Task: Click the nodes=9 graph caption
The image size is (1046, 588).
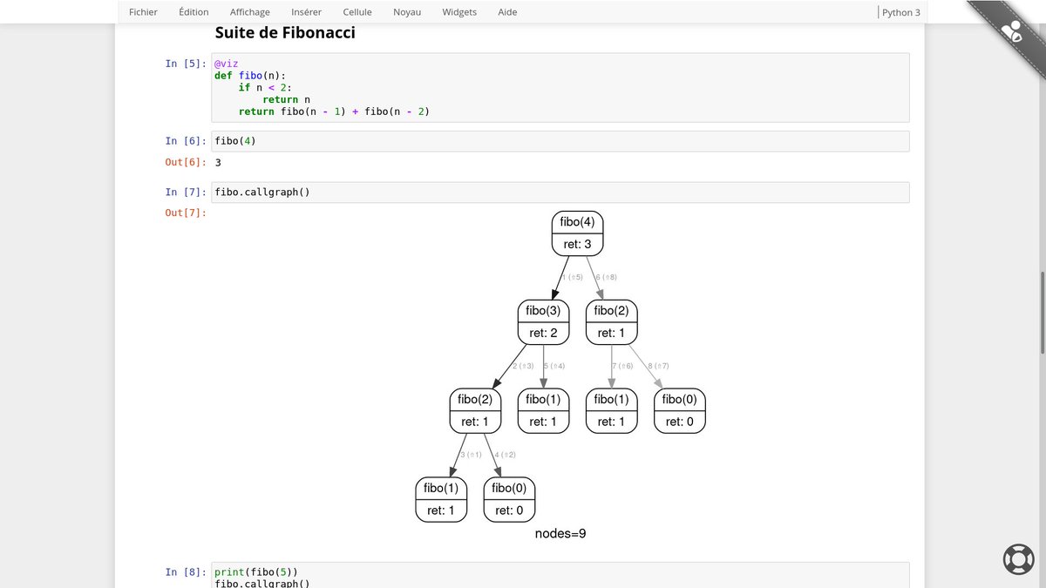Action: pyautogui.click(x=560, y=534)
